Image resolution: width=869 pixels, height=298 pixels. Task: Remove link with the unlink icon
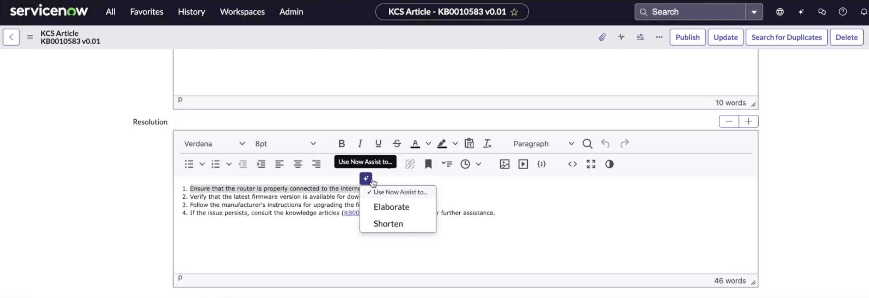tap(410, 164)
